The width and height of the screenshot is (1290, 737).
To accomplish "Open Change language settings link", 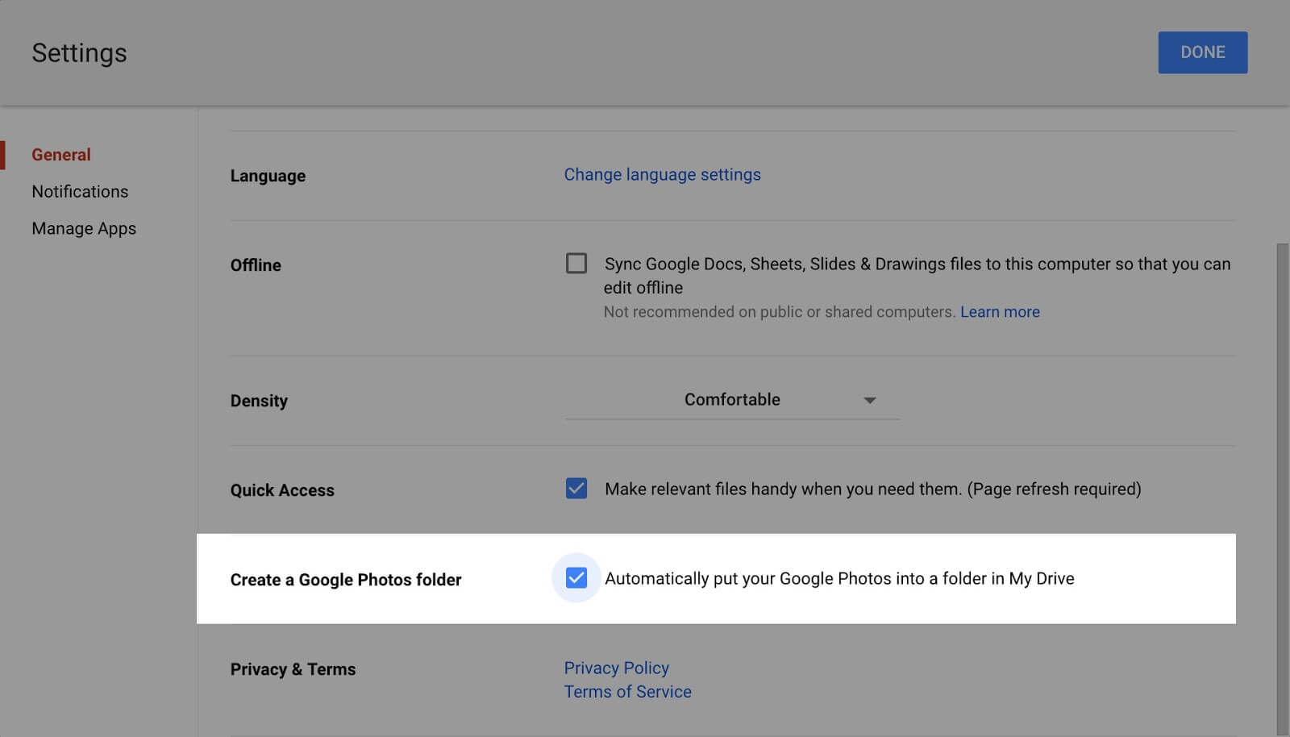I will tap(662, 175).
